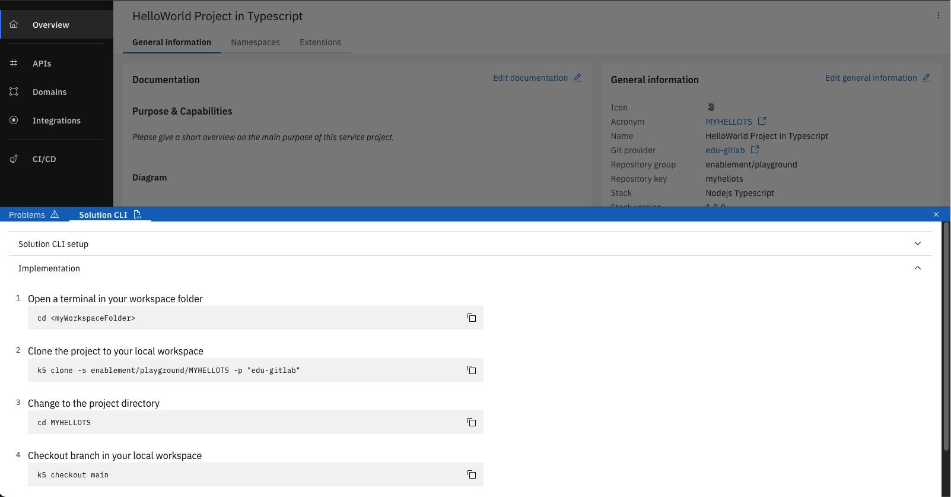Image resolution: width=951 pixels, height=497 pixels.
Task: Copy the k5 clone command
Action: 472,370
